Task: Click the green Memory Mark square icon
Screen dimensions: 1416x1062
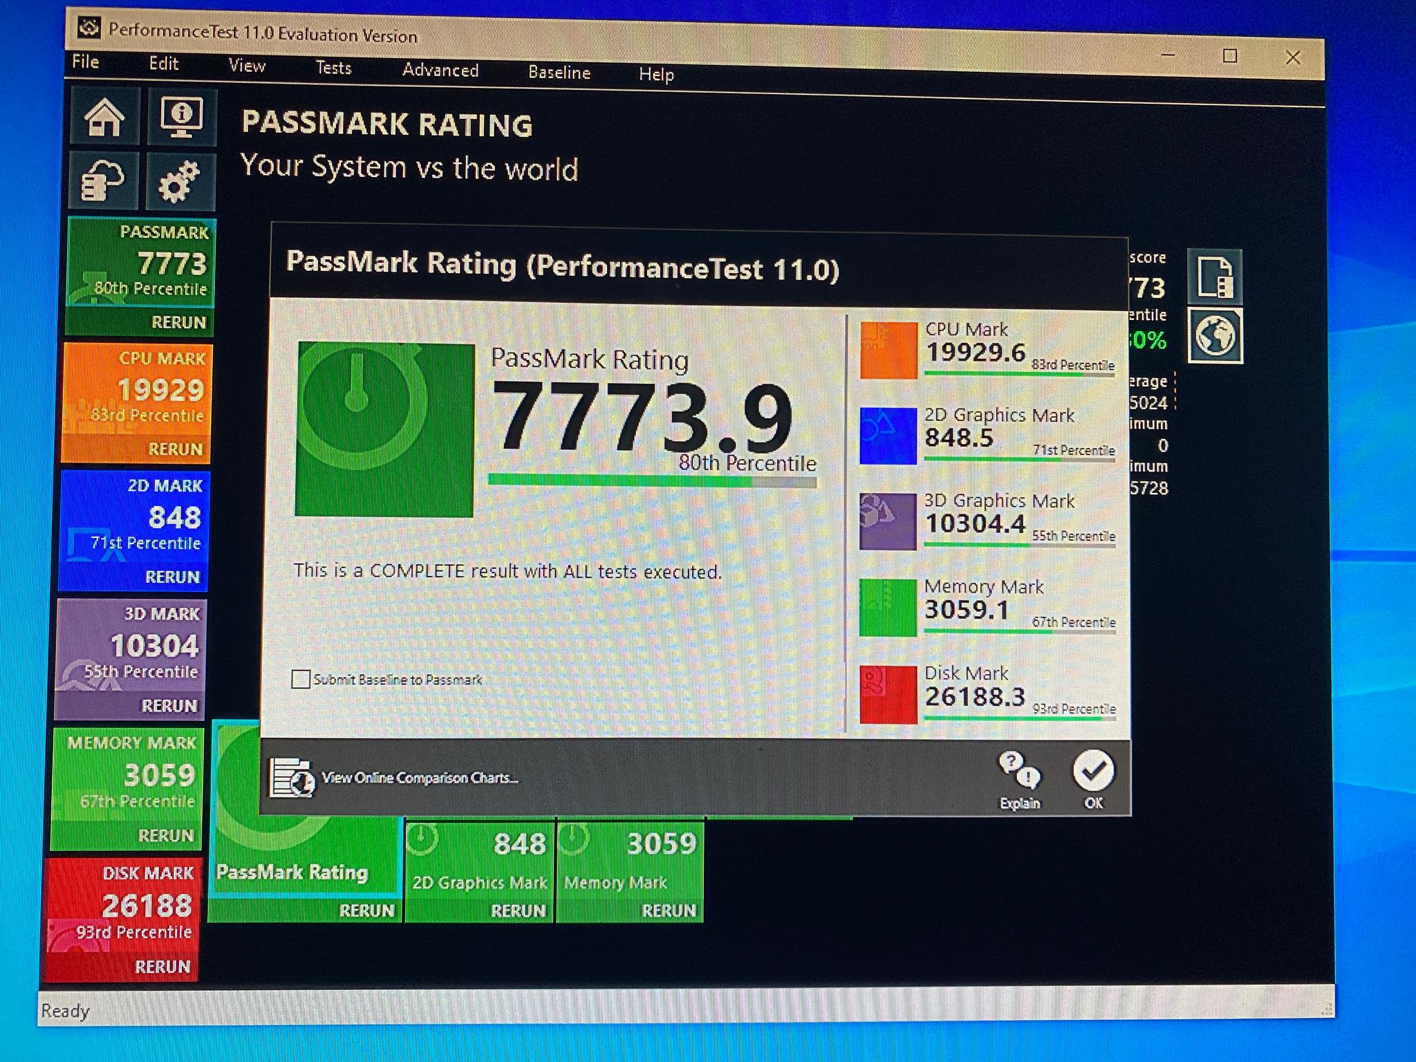Action: [888, 607]
